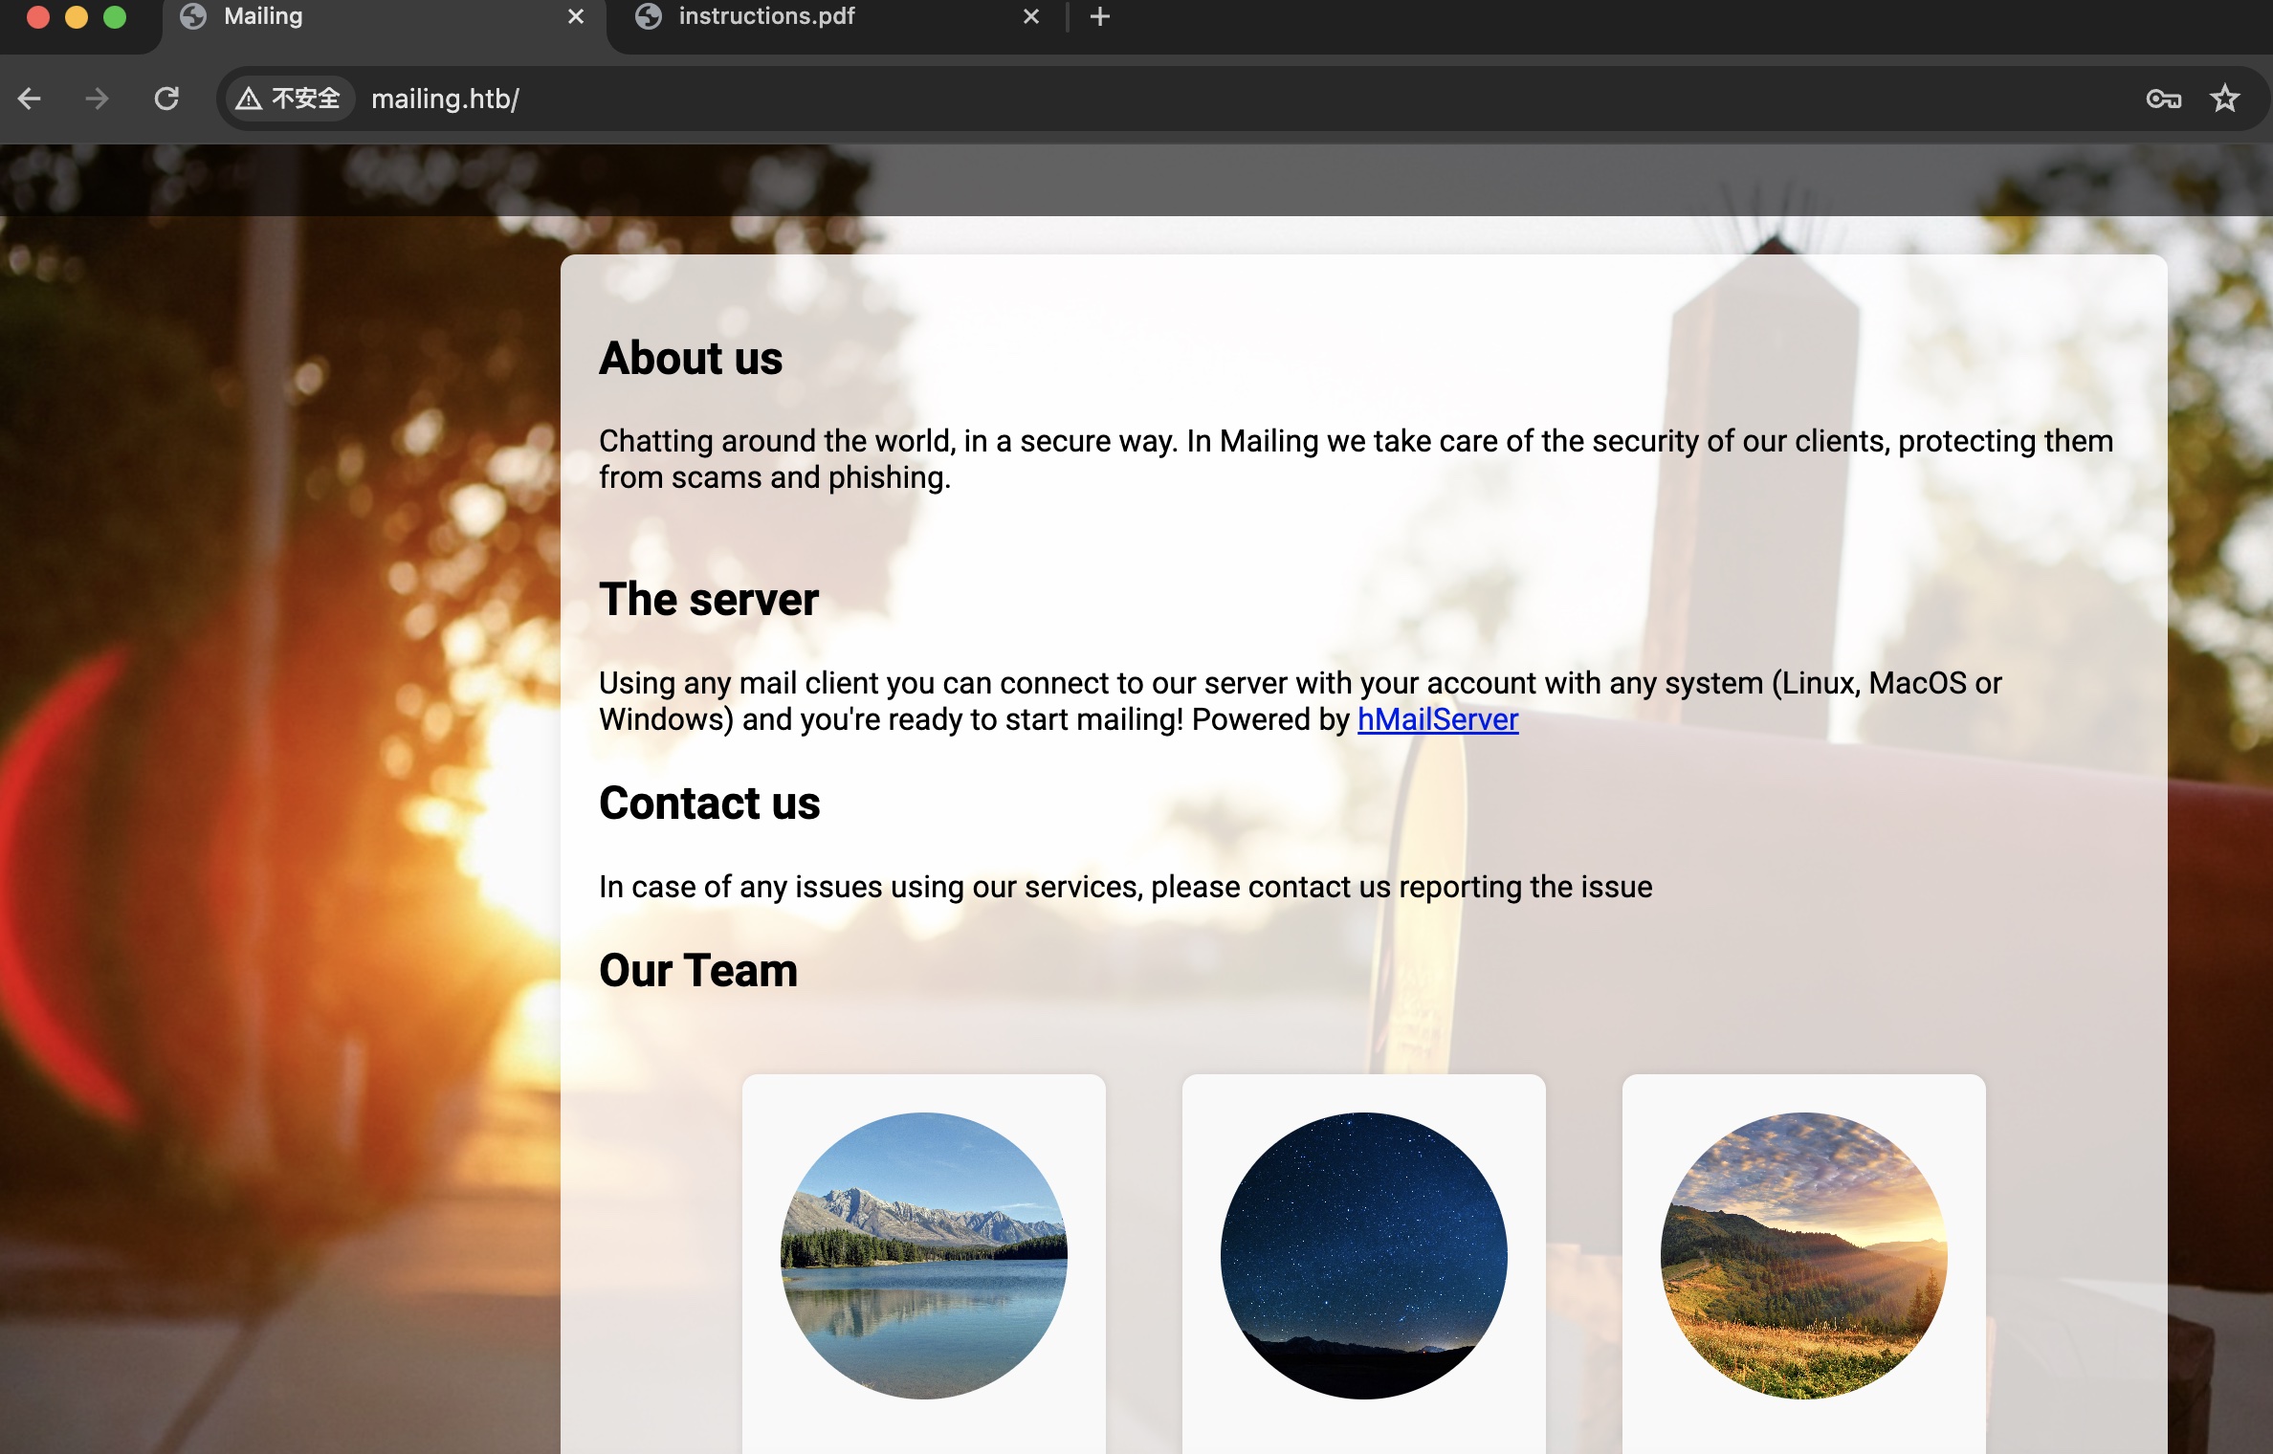Click the green macOS fullscreen button
The height and width of the screenshot is (1454, 2273).
click(115, 16)
